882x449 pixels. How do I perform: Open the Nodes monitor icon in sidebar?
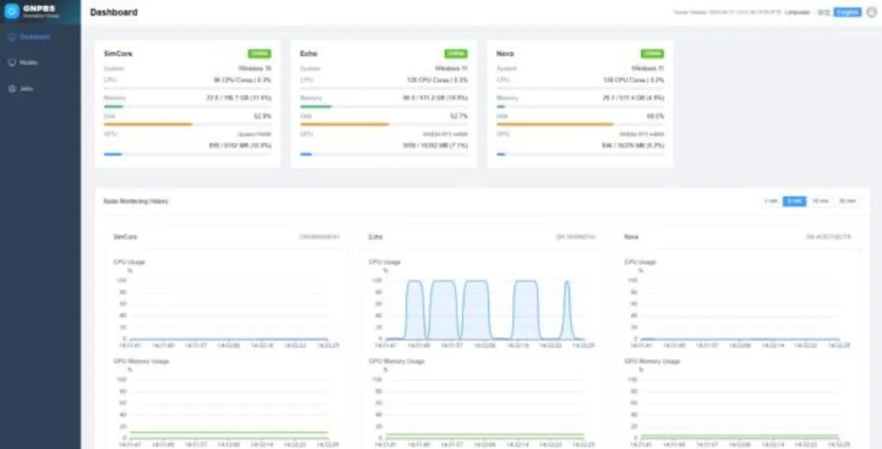click(x=11, y=63)
